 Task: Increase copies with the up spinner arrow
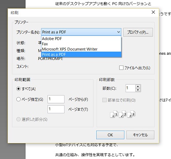[x=138, y=86]
